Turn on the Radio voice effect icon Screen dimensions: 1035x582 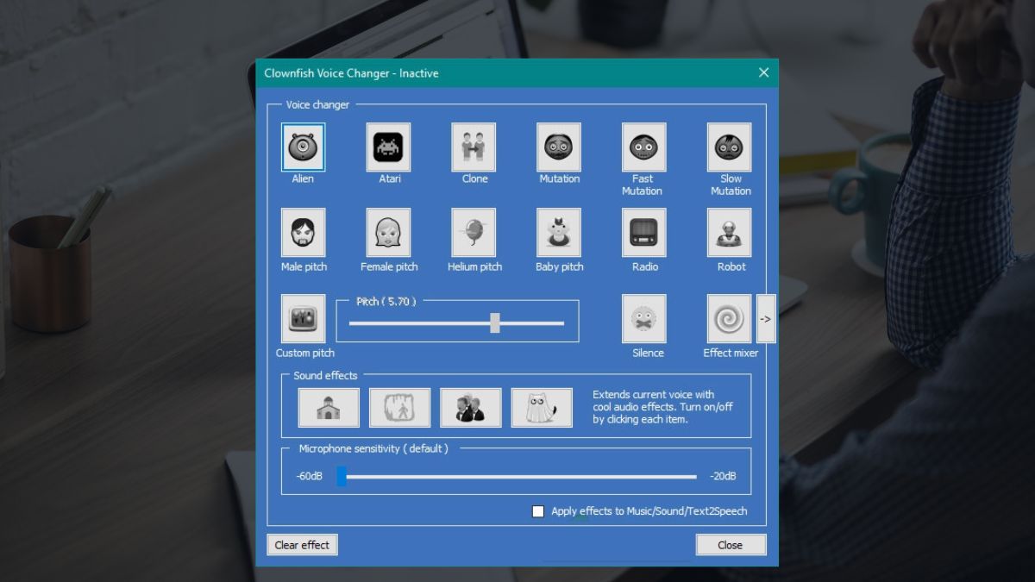pos(644,232)
